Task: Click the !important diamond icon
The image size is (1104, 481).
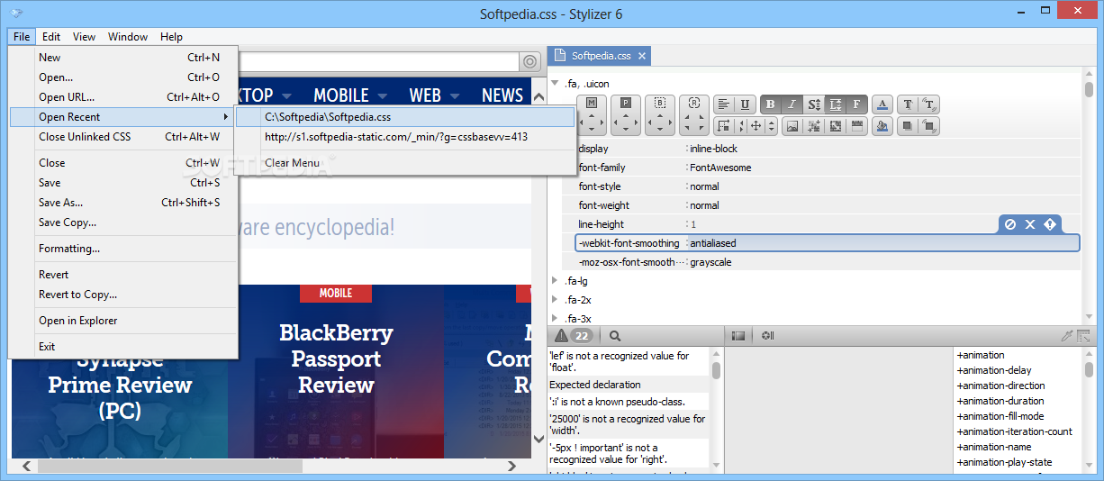Action: pos(1050,224)
